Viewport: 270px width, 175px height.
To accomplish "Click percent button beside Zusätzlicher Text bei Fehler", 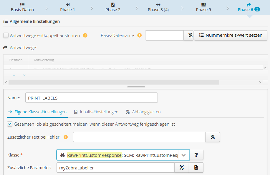I will tap(213, 137).
